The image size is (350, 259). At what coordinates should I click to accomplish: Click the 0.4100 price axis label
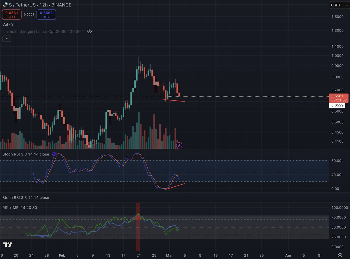click(x=337, y=141)
